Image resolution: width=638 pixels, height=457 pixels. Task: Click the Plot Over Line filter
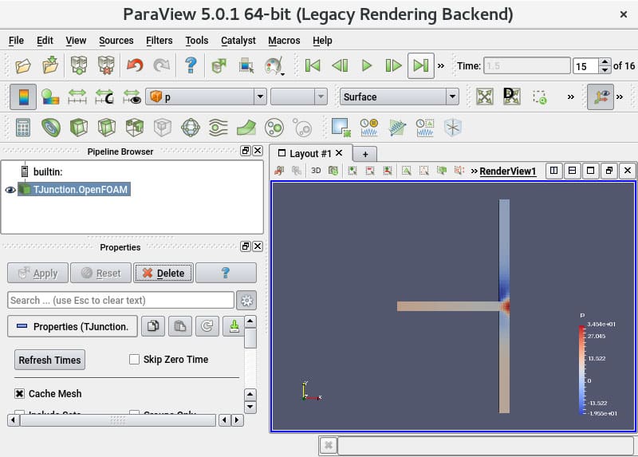click(397, 128)
